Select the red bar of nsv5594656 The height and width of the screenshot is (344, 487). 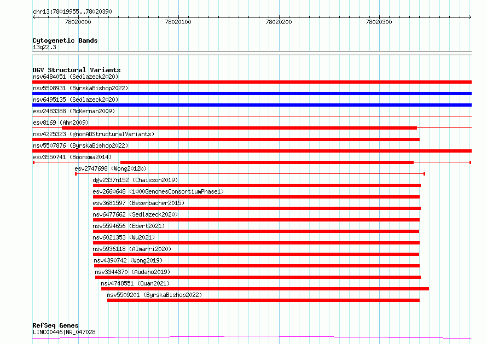click(256, 231)
